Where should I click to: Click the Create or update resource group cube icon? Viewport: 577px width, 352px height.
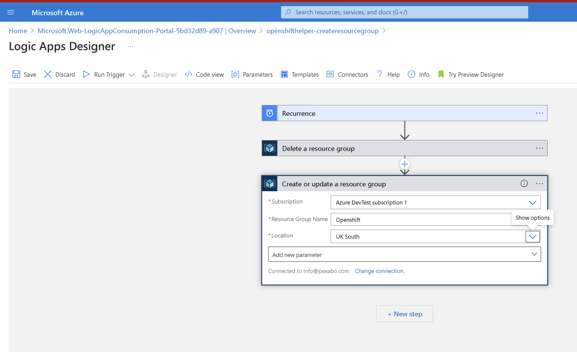click(x=270, y=183)
